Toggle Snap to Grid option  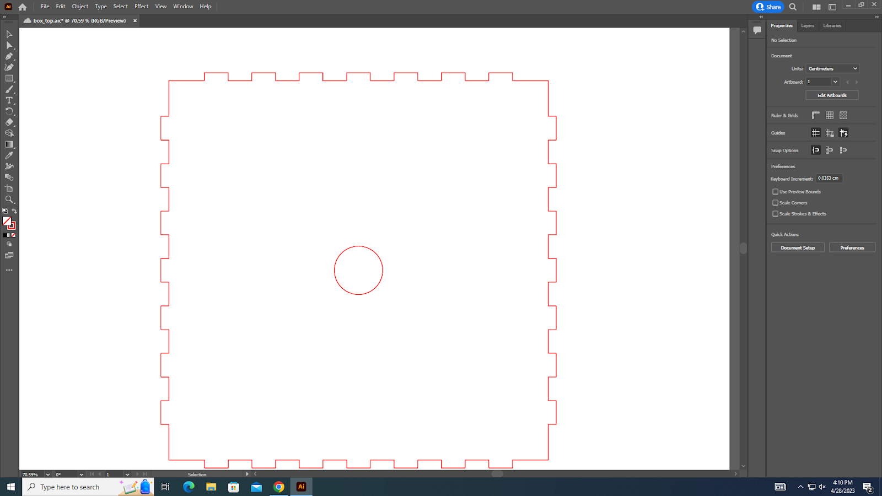pos(830,150)
